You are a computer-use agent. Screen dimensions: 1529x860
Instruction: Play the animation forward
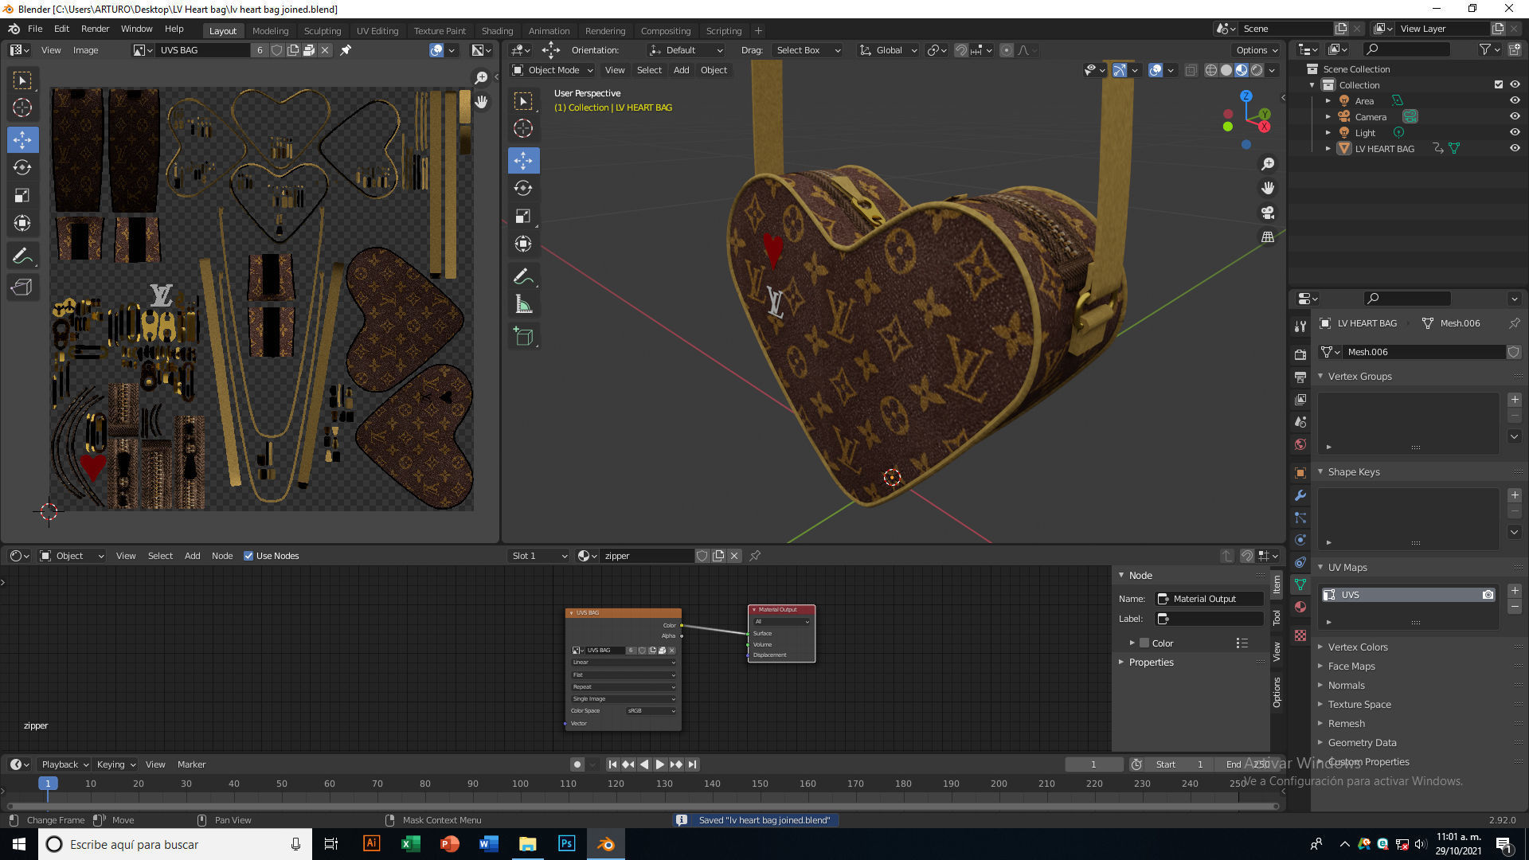pos(660,764)
